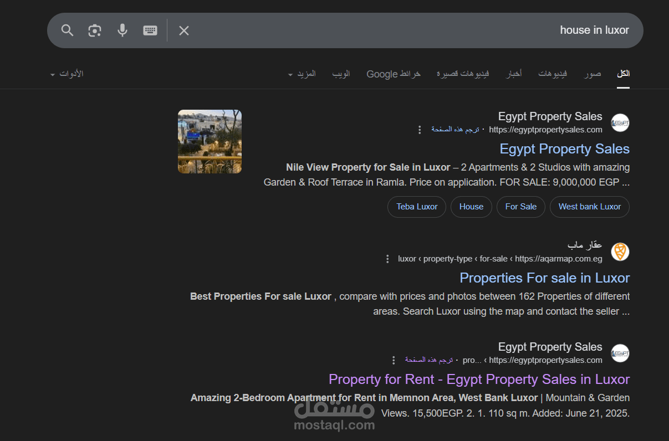The image size is (669, 441).
Task: Open the on-screen keyboard icon
Action: (150, 30)
